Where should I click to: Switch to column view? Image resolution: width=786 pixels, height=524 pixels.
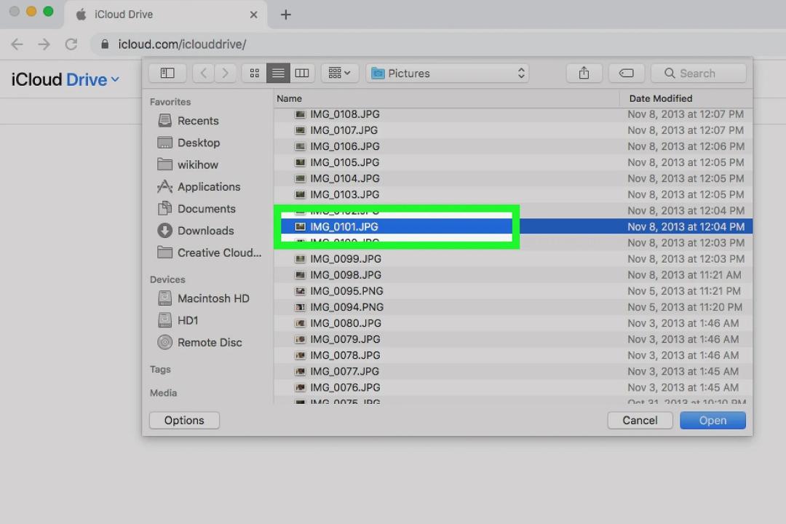click(302, 74)
